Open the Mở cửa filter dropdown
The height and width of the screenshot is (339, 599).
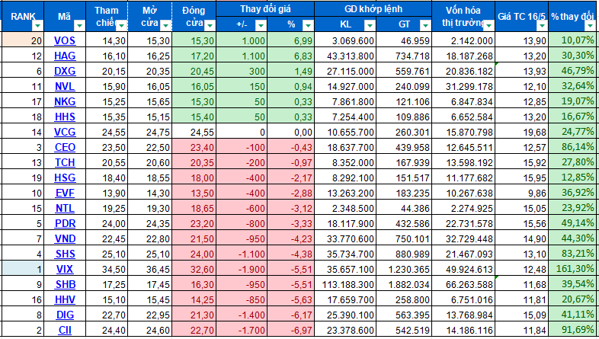pyautogui.click(x=165, y=26)
